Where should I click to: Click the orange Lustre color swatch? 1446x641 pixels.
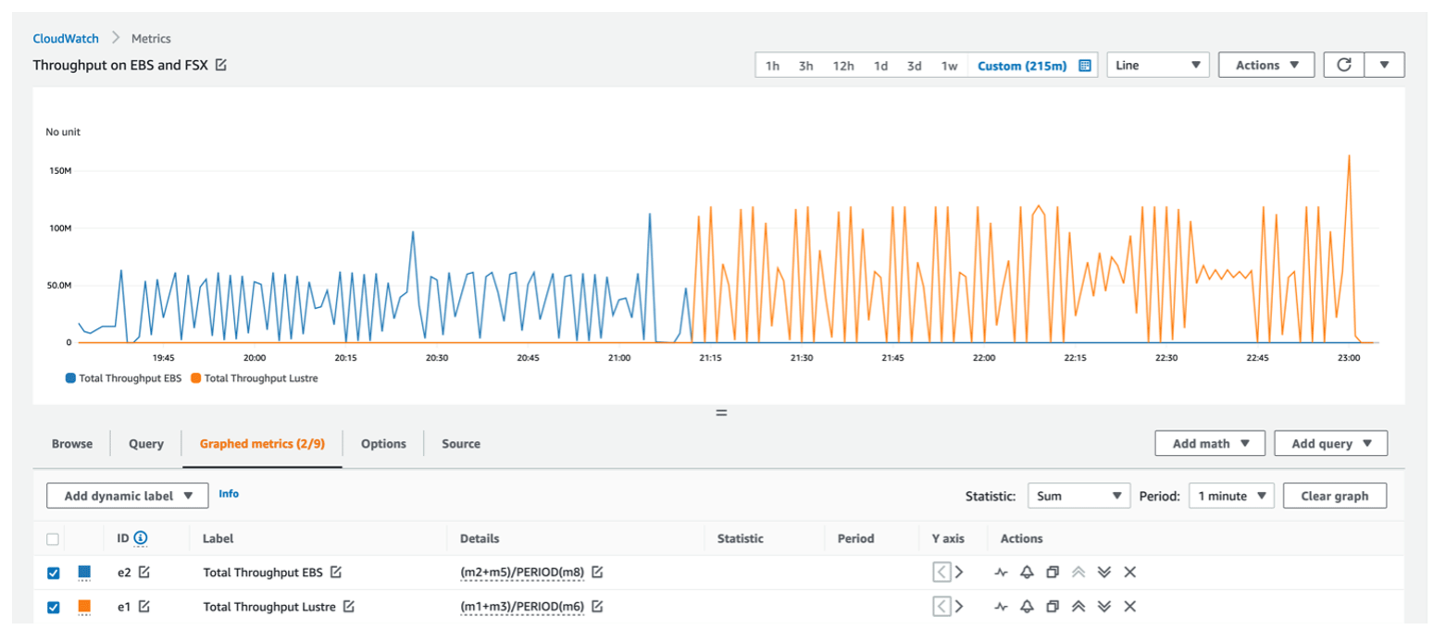pos(84,607)
